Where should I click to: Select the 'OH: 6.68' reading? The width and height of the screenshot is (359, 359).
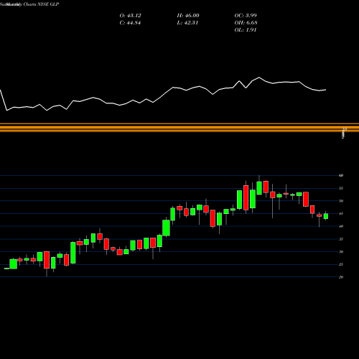click(246, 23)
